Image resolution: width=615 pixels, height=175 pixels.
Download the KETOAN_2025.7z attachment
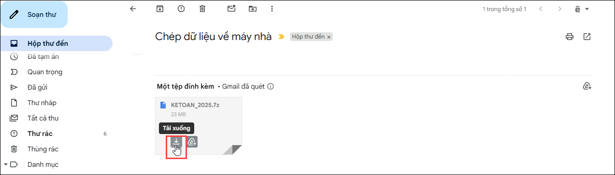point(176,142)
